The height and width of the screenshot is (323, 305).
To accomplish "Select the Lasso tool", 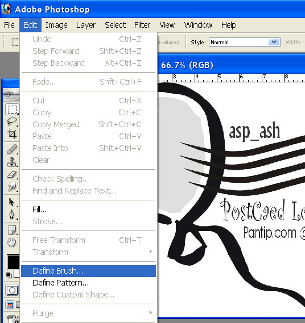I will point(12,121).
